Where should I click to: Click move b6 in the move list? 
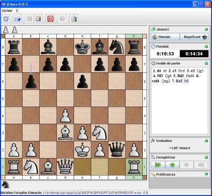[x=186, y=81]
